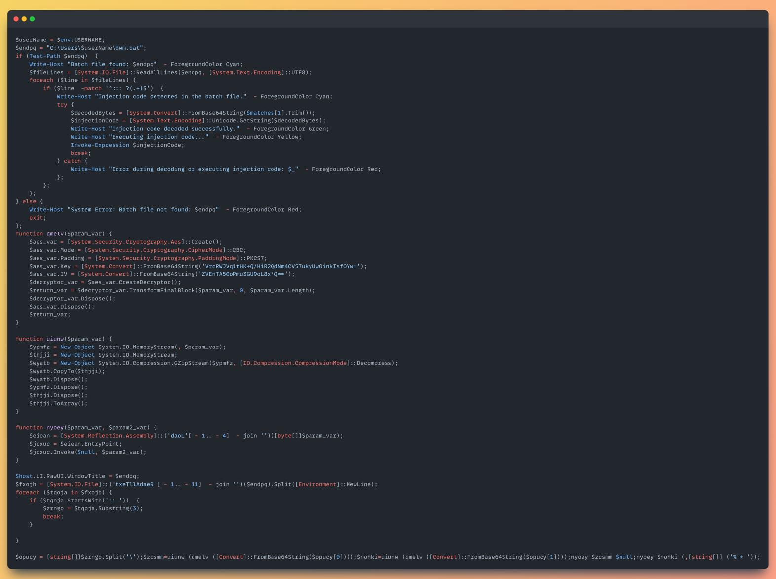This screenshot has width=776, height=579.
Task: Click the '$aes_var.Padding' PKCS7 line
Action: tap(148, 258)
